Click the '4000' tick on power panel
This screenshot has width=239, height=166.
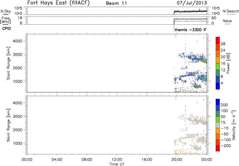(18, 41)
